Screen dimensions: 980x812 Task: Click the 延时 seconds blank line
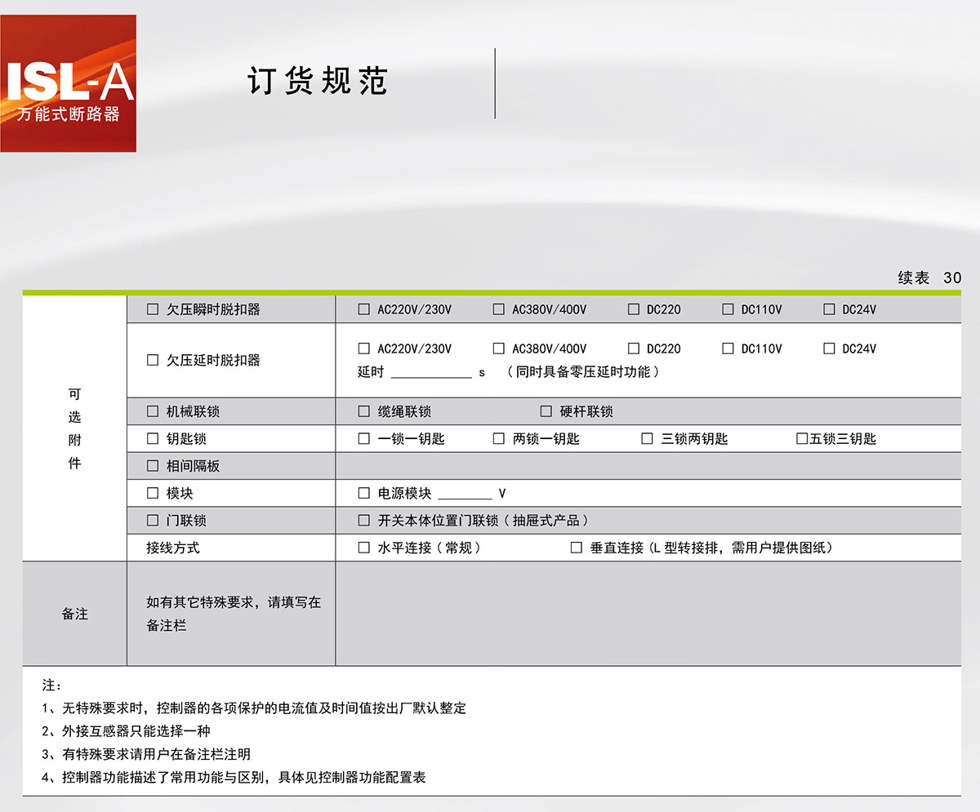point(431,372)
